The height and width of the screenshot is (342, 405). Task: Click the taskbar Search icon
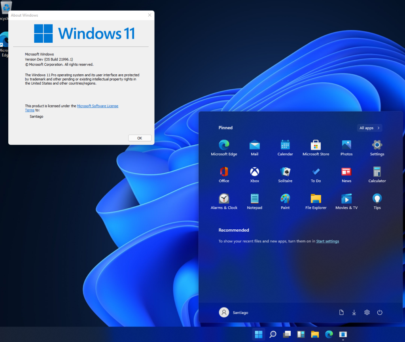(x=273, y=334)
